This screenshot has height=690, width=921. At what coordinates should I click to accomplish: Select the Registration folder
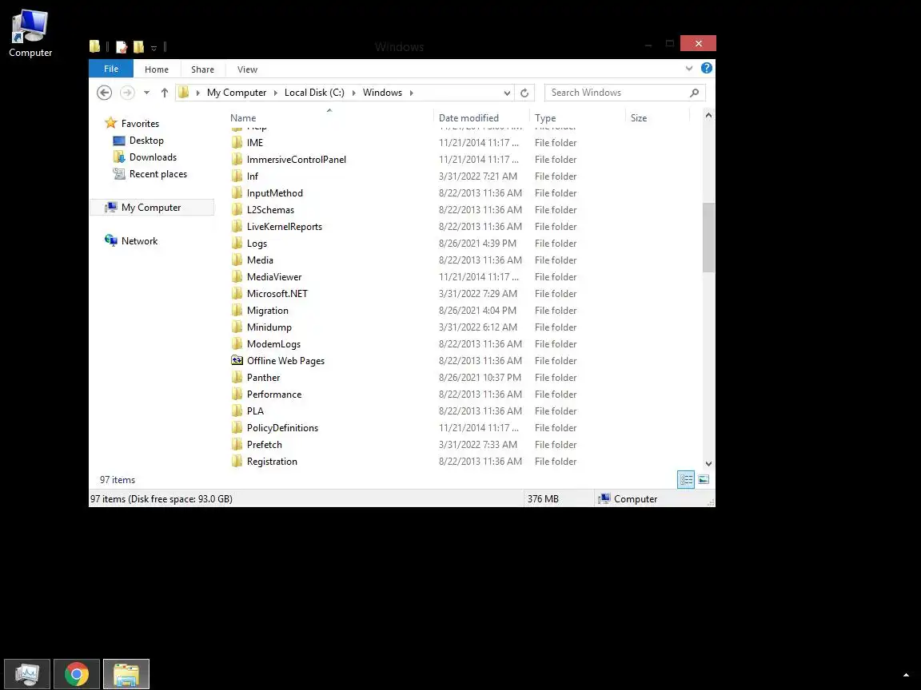click(x=271, y=461)
